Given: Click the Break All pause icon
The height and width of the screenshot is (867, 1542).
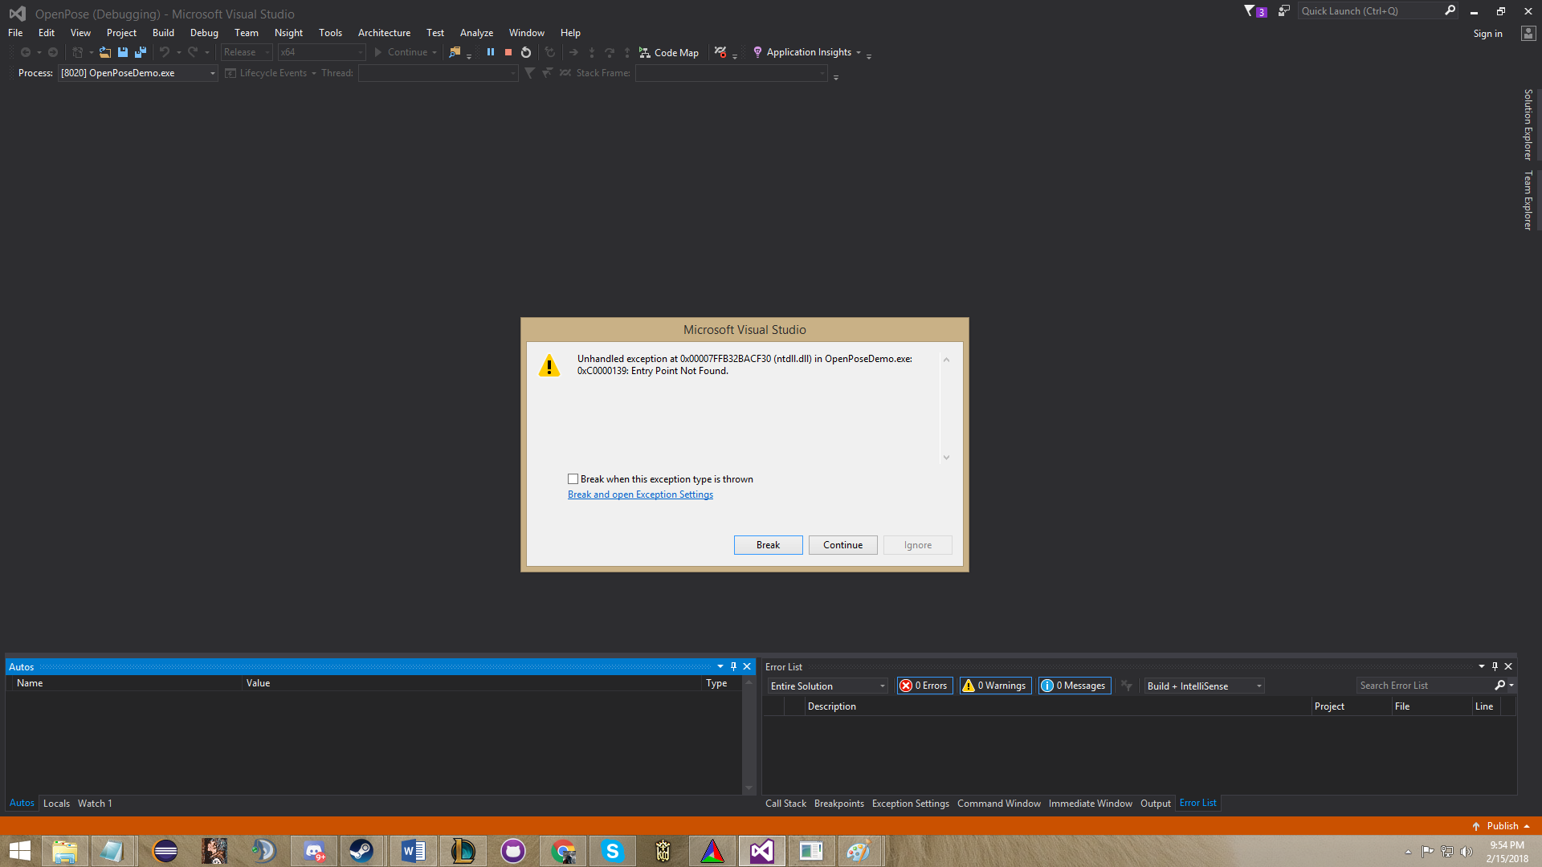Looking at the screenshot, I should [491, 51].
